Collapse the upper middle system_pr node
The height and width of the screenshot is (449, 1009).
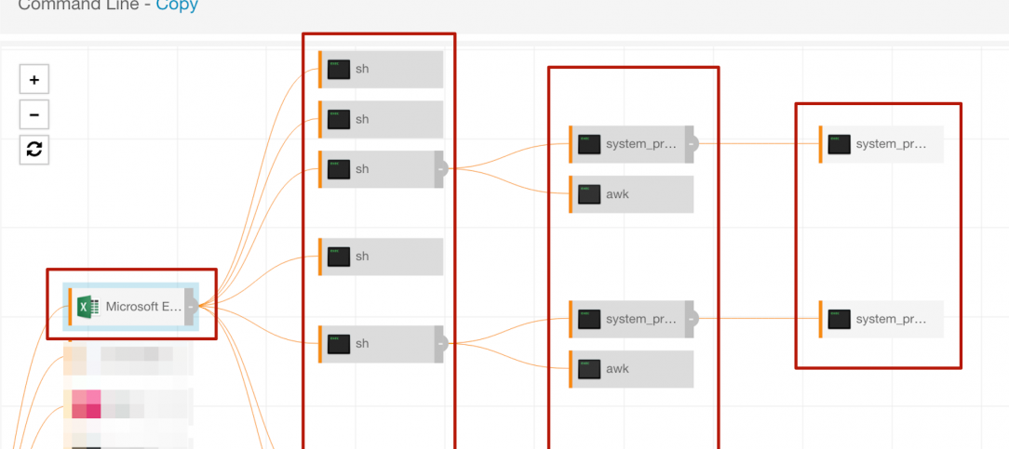[x=691, y=144]
